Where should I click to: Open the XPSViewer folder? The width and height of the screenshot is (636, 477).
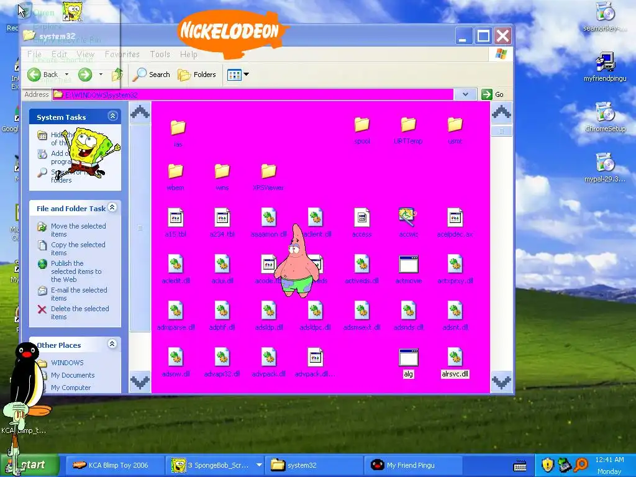[x=268, y=177]
